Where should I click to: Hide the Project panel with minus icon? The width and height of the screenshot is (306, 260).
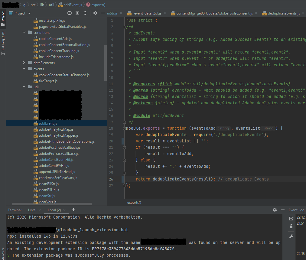[103, 13]
